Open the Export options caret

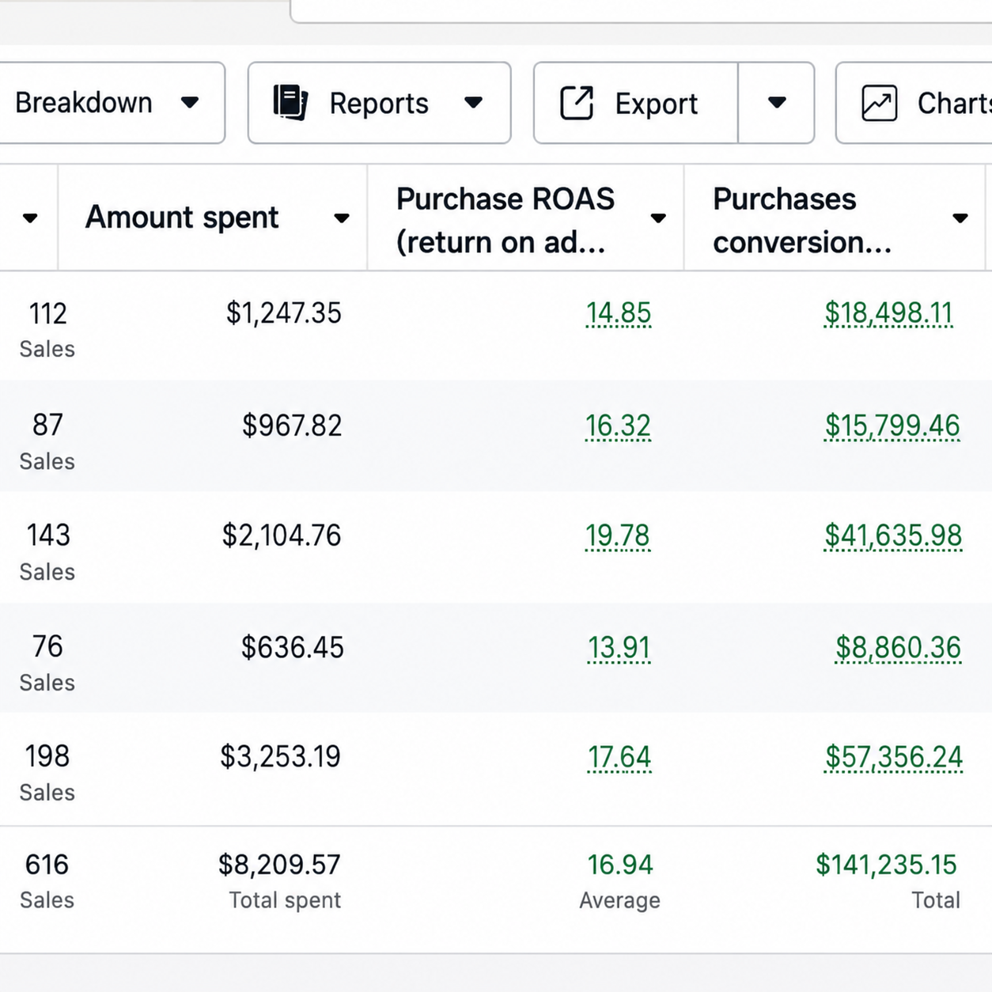tap(777, 103)
